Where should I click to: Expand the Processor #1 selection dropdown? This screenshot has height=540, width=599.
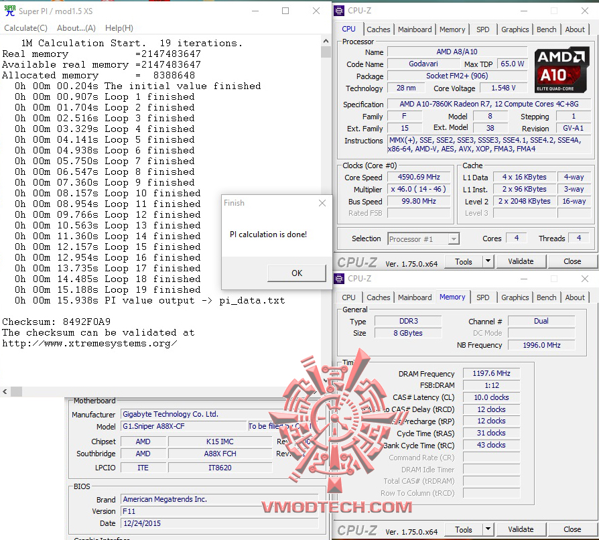(454, 239)
